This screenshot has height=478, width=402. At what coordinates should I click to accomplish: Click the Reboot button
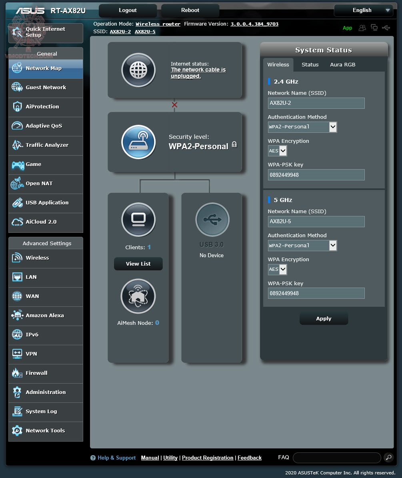click(x=190, y=10)
